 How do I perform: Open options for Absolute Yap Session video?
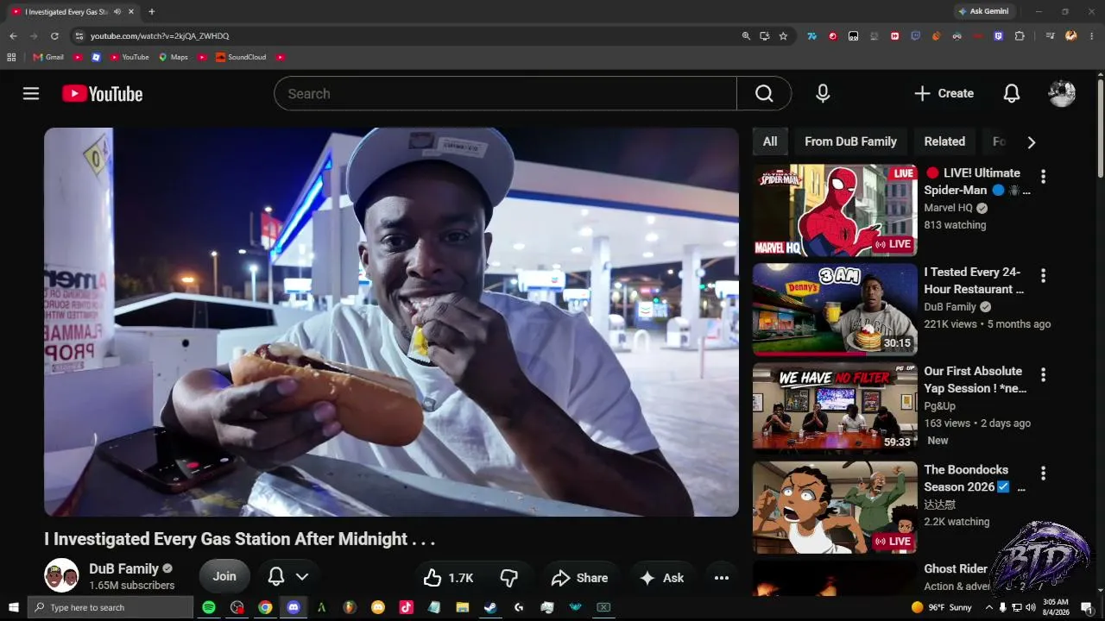1043,375
